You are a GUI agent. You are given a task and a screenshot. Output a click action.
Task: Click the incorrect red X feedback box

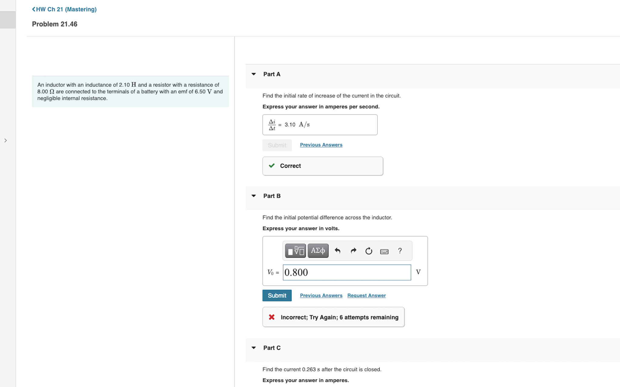[333, 317]
